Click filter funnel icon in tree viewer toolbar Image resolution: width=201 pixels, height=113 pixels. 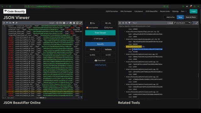pos(129,23)
